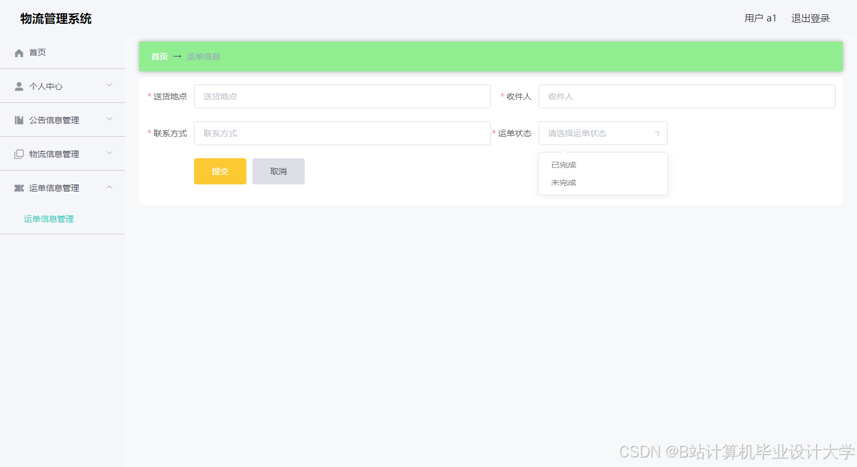The image size is (857, 467).
Task: Open the 物流信息管理 sidebar menu
Action: tap(62, 154)
